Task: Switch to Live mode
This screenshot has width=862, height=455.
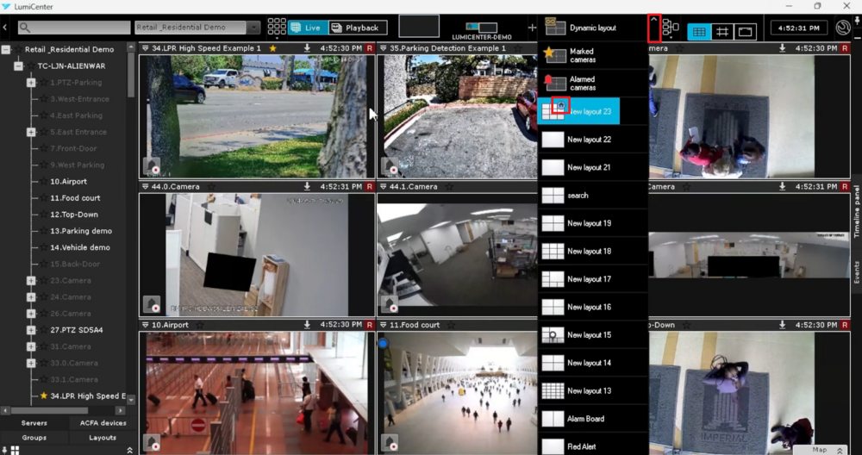Action: pos(306,28)
